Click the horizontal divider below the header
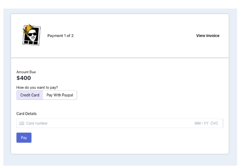This screenshot has width=245, height=166. click(x=120, y=58)
